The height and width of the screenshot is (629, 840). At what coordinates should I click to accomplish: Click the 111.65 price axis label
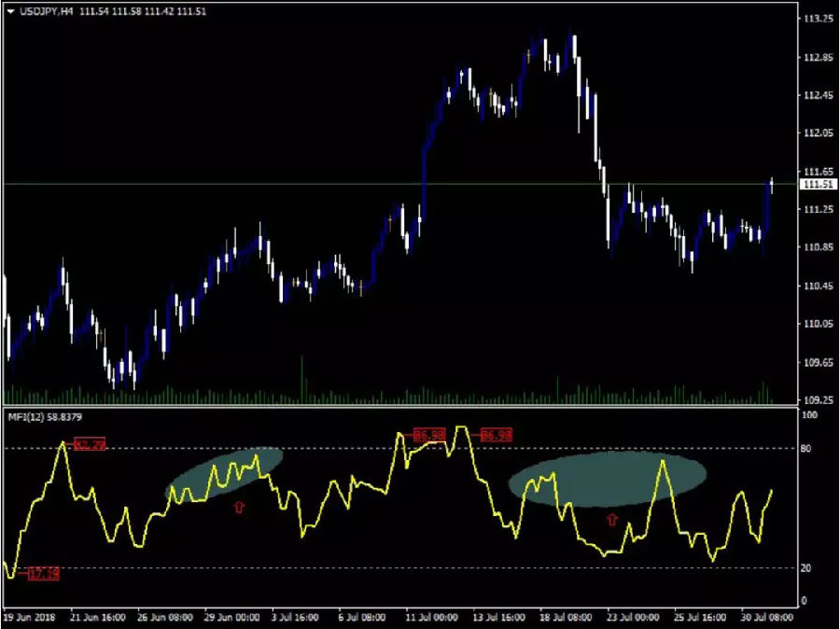tap(819, 172)
